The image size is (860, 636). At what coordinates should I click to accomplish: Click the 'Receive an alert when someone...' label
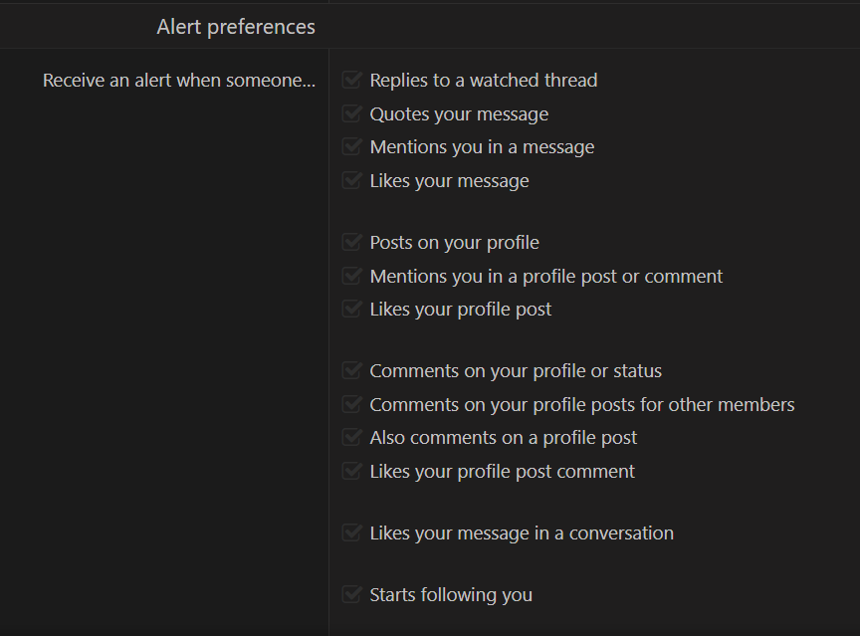[x=179, y=81]
